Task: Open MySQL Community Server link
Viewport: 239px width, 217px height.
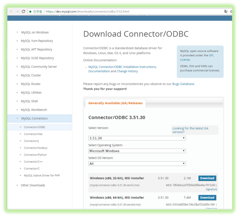Action: tap(39, 67)
